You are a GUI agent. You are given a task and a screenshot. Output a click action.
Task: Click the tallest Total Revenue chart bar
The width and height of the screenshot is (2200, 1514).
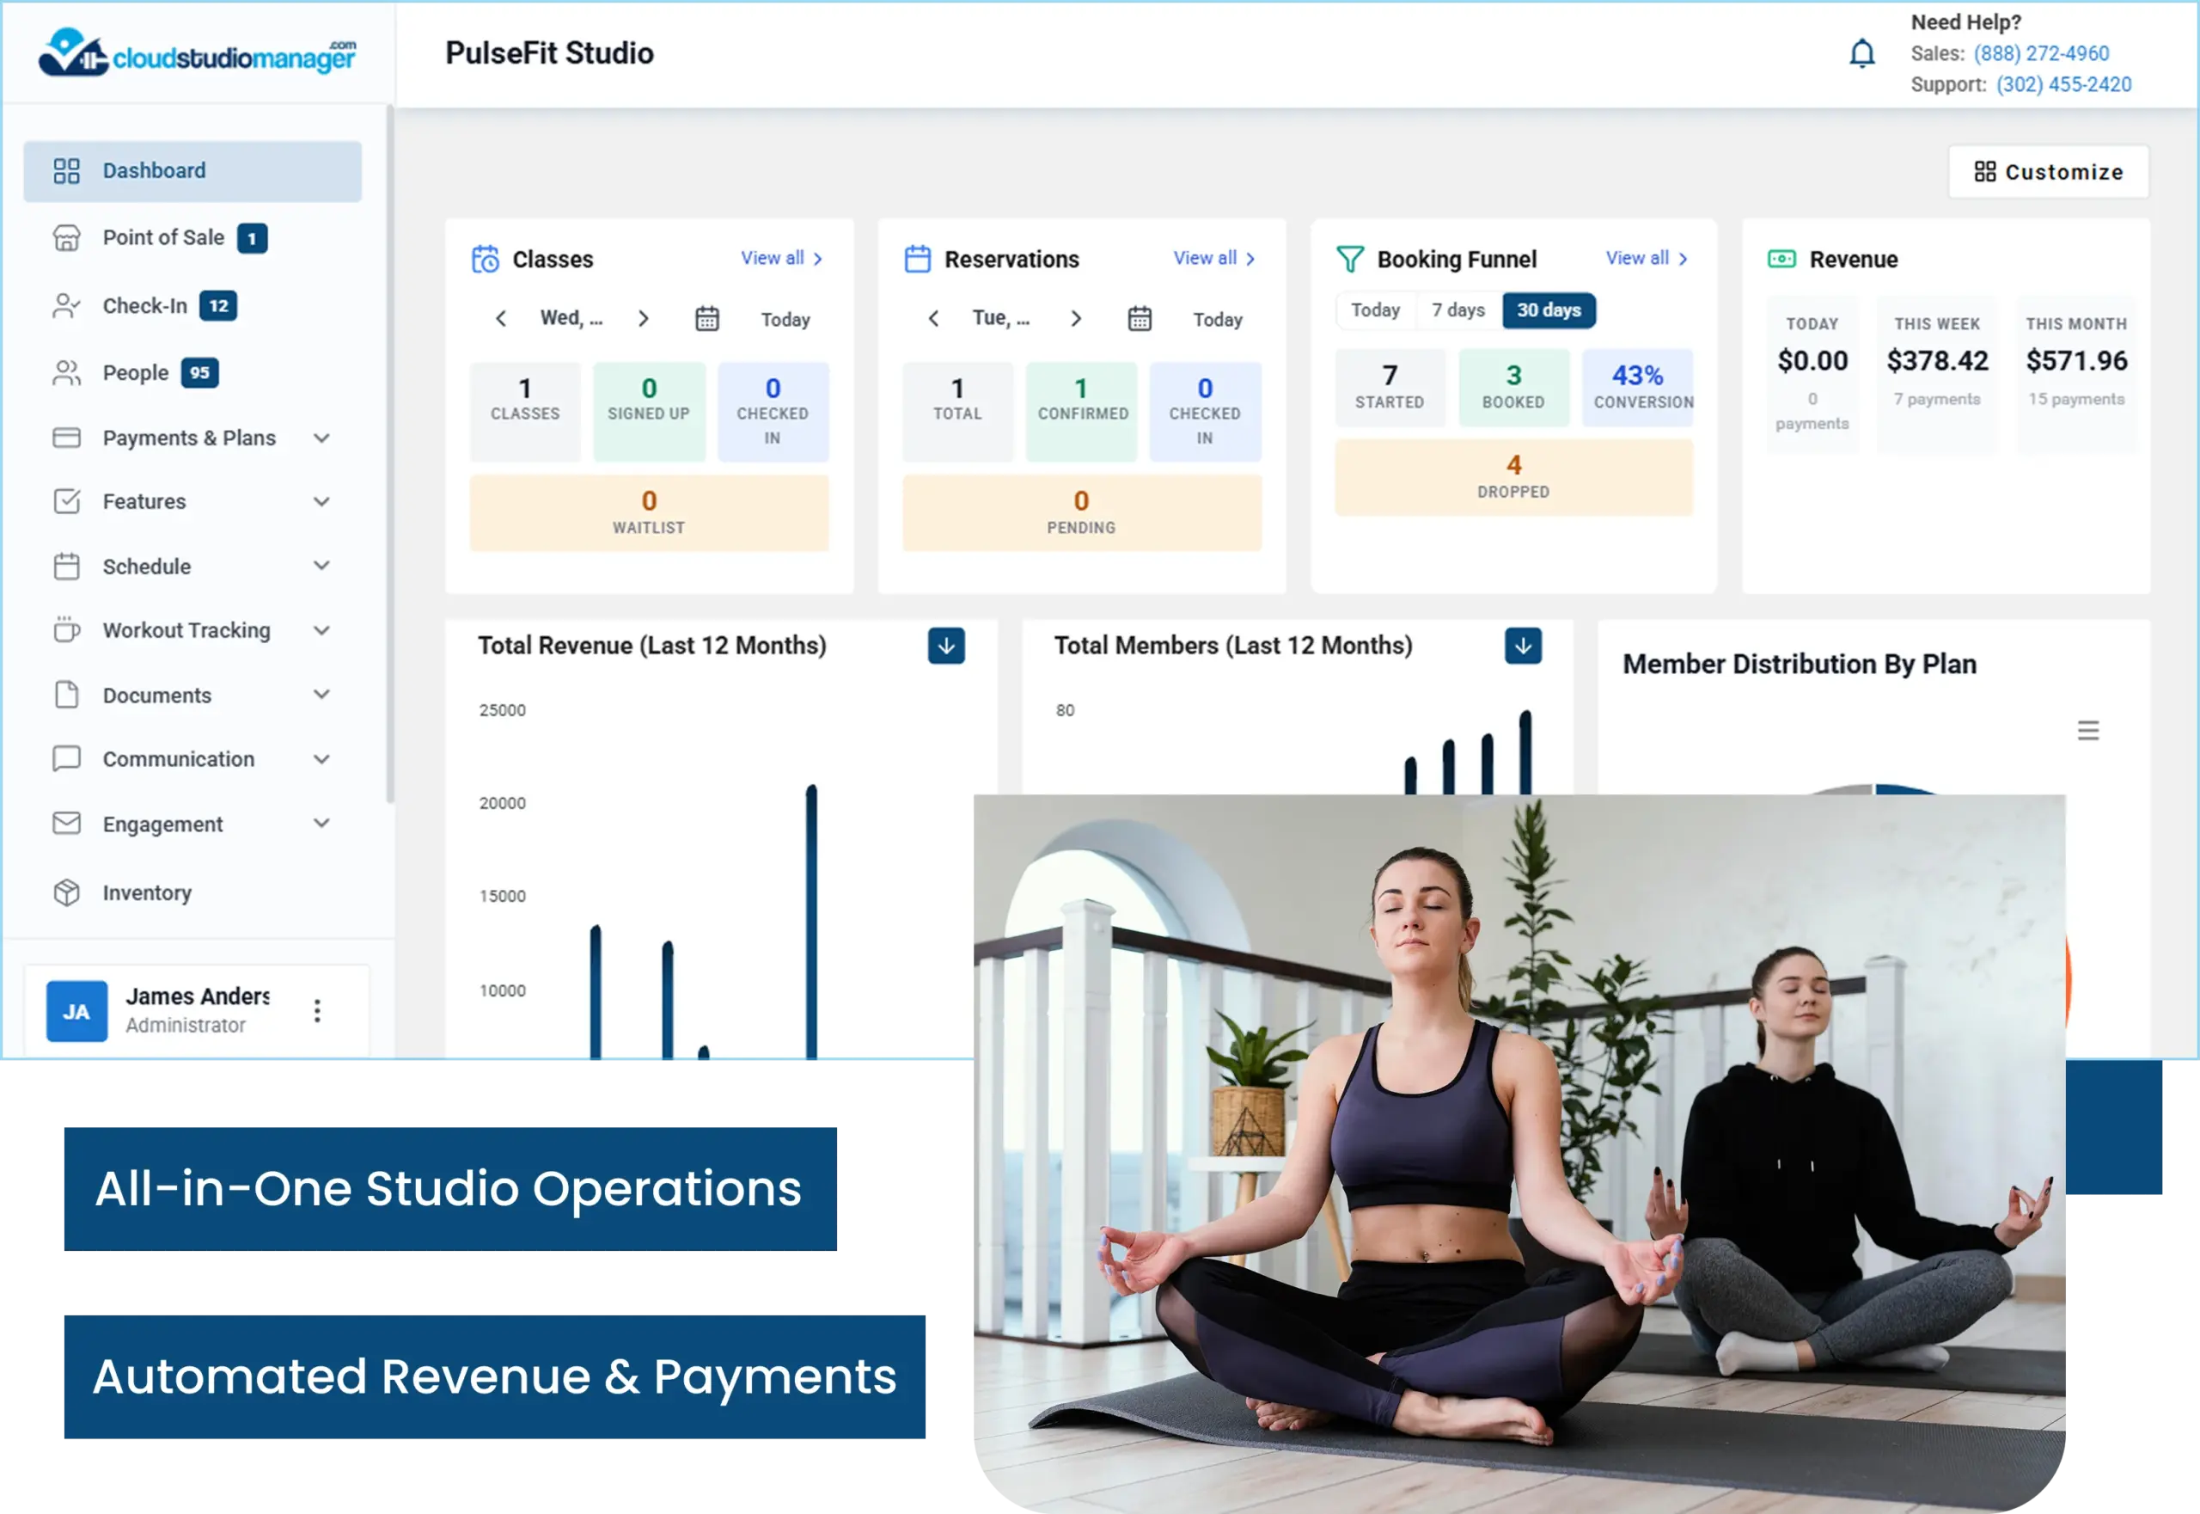[x=810, y=921]
